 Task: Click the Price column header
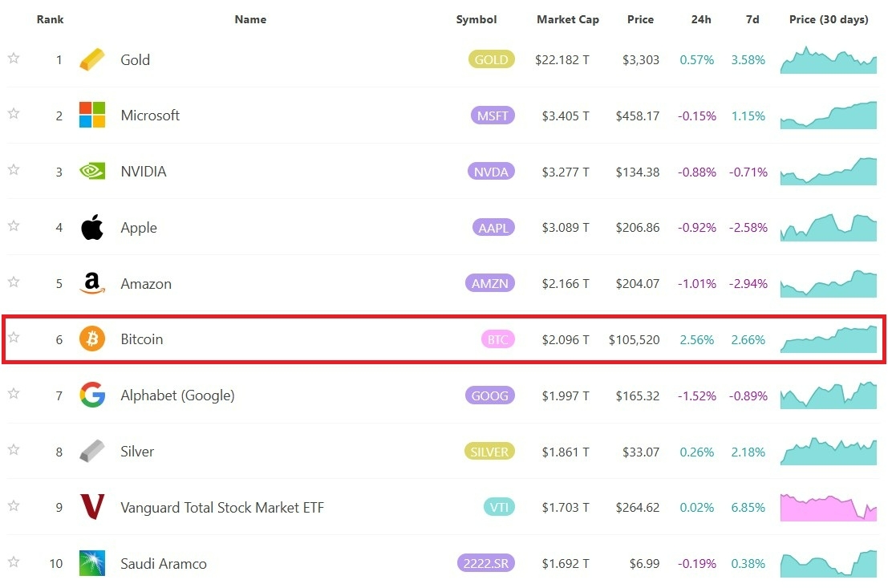pos(640,19)
